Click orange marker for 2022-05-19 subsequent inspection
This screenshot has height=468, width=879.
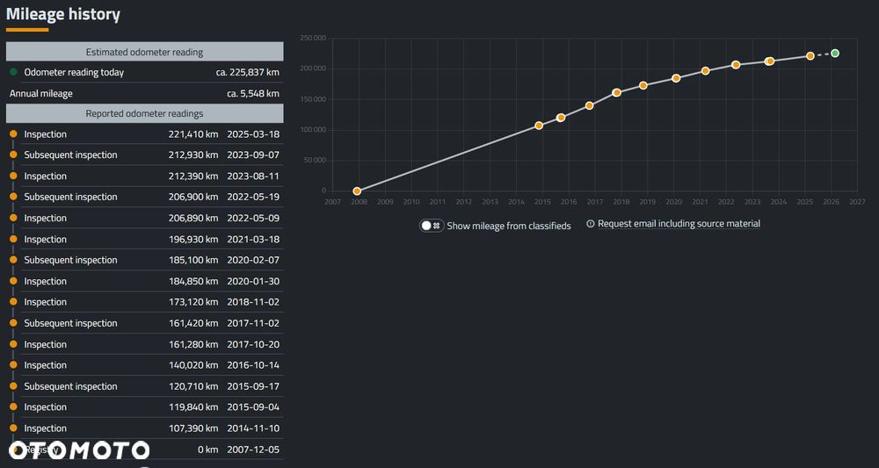click(x=13, y=197)
